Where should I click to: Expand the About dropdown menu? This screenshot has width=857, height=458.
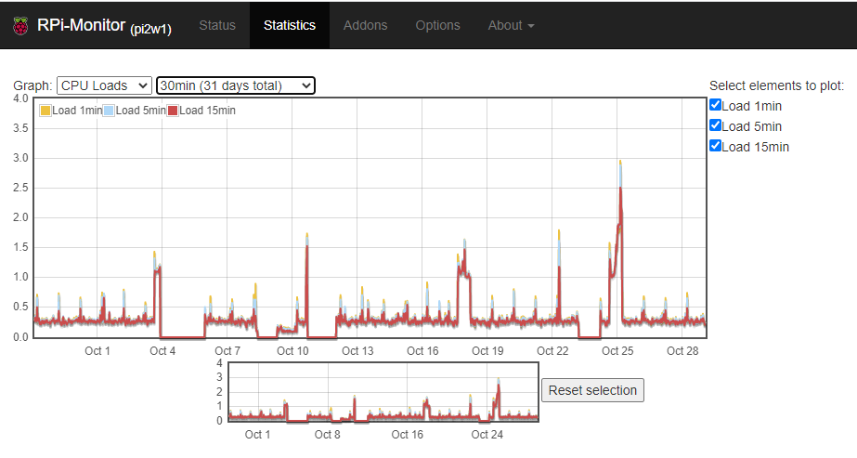(511, 26)
